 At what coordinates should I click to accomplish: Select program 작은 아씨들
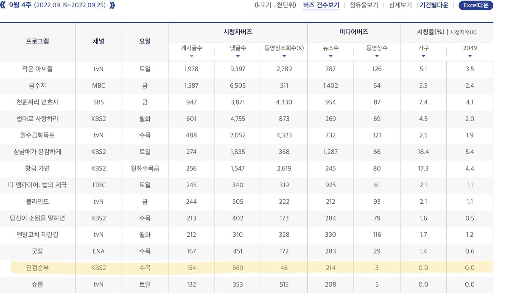click(x=37, y=69)
